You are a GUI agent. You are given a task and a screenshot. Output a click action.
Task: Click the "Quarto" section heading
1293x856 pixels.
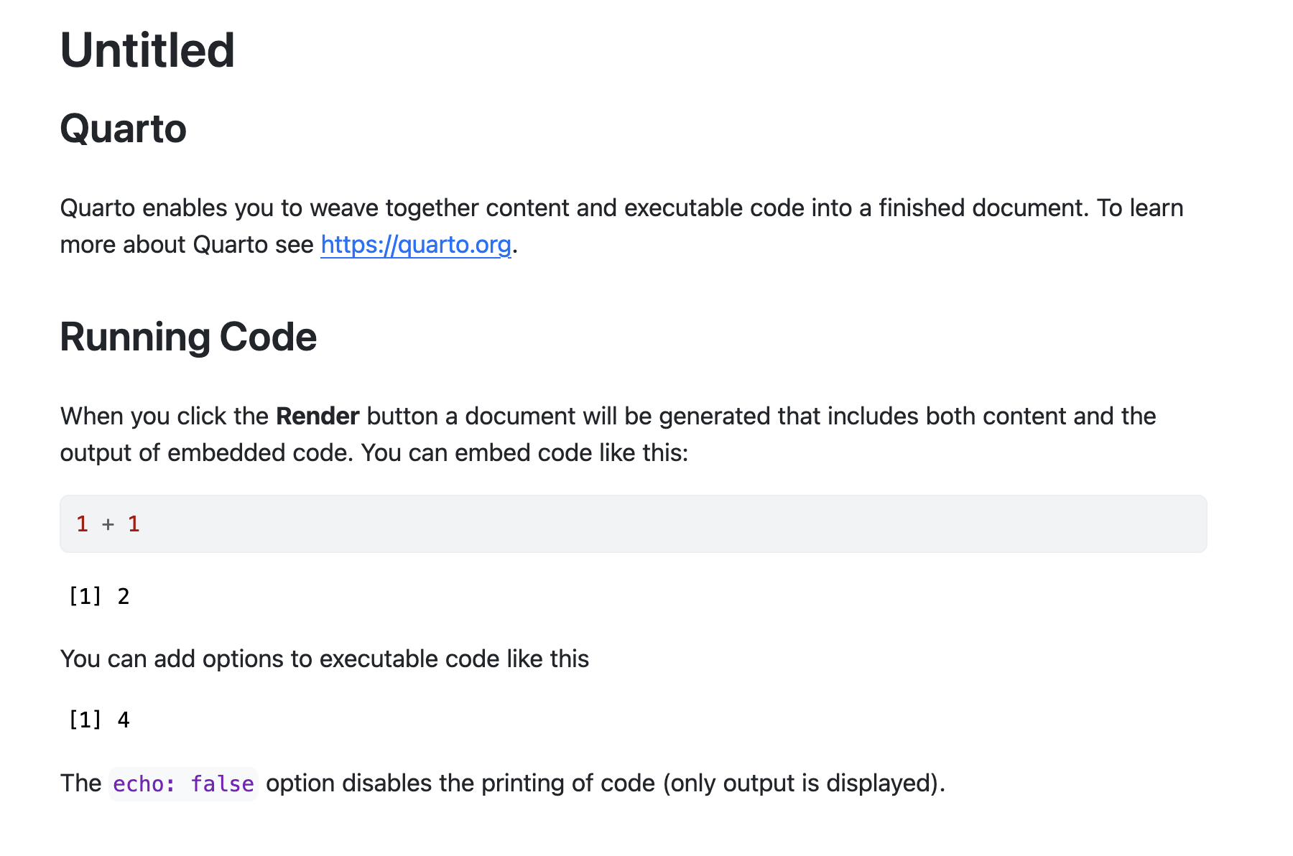(x=123, y=129)
